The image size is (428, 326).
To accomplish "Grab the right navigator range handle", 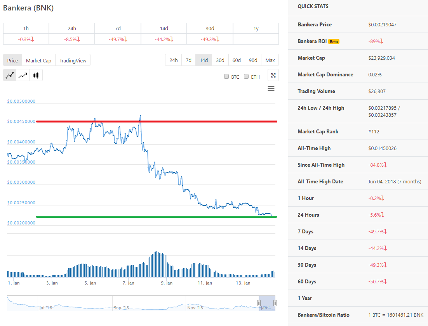I will coord(275,303).
